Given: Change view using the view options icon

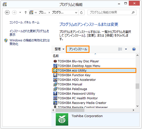Looking at the screenshot, I should (120, 49).
